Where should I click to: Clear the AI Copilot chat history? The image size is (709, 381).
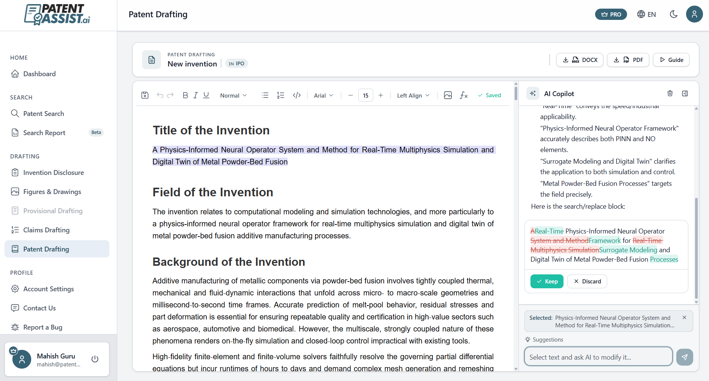click(x=670, y=93)
